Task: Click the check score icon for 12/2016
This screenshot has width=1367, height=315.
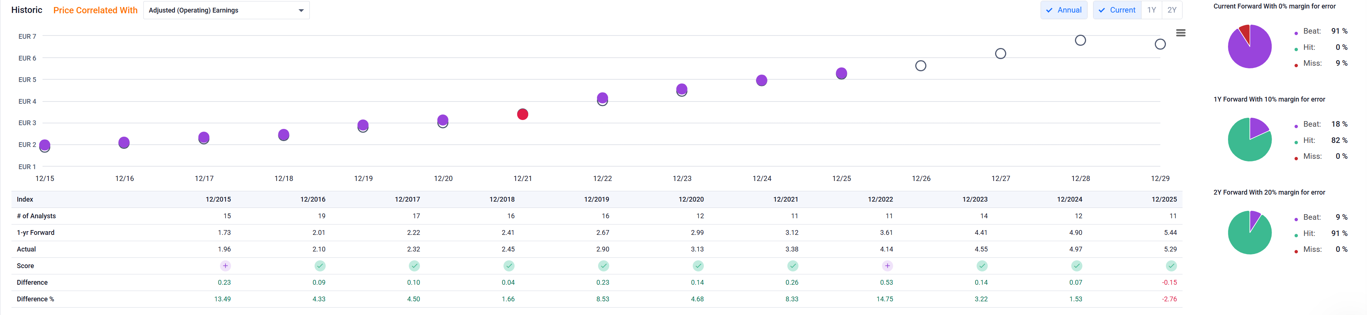Action: [320, 266]
